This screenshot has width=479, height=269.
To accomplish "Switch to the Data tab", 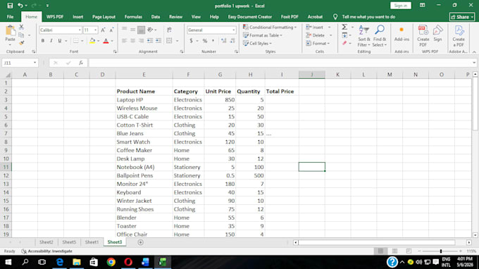I will click(x=156, y=17).
